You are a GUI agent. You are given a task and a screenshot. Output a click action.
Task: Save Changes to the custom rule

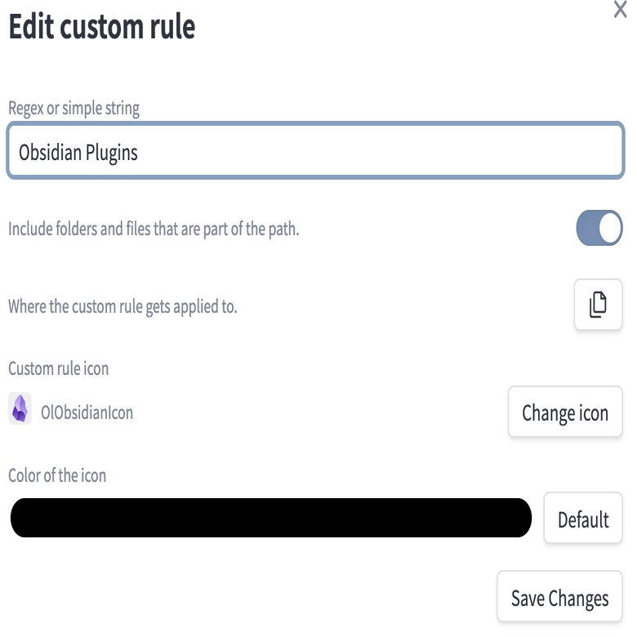click(x=559, y=598)
